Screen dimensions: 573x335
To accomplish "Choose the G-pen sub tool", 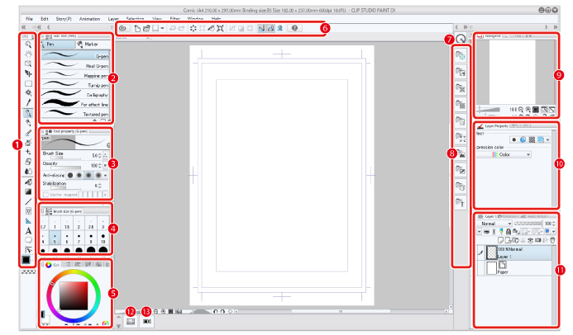I will click(x=75, y=55).
